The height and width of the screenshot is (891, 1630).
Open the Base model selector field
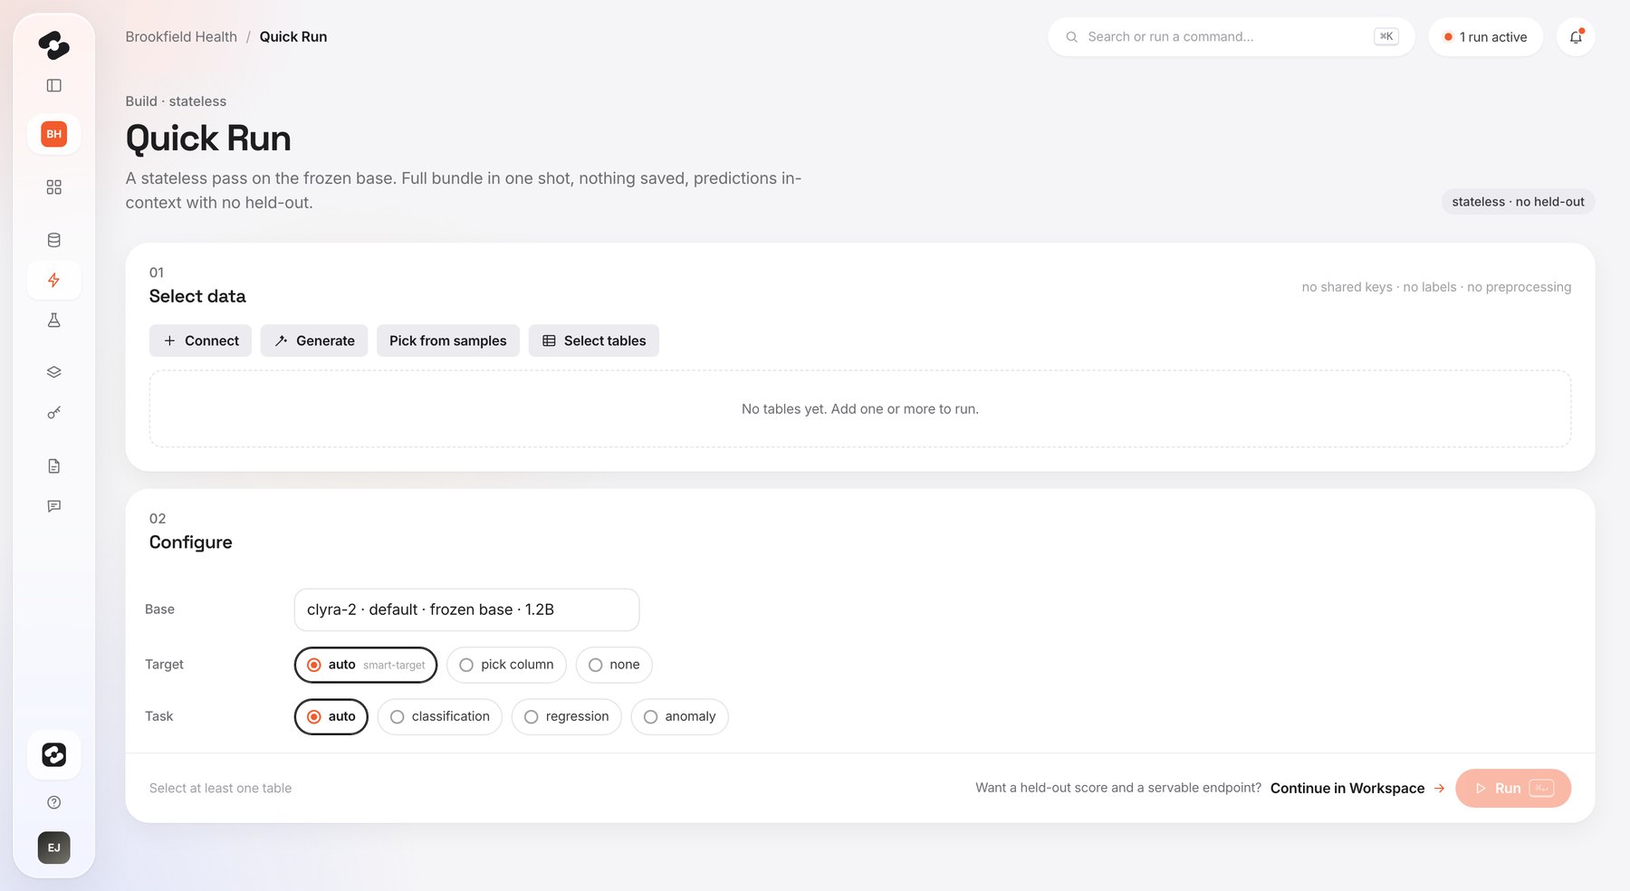(x=467, y=609)
